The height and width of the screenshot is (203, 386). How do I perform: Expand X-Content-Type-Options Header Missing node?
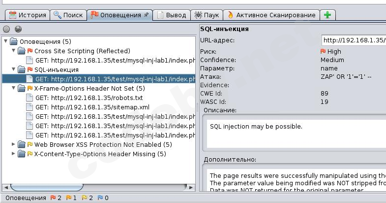(x=14, y=154)
